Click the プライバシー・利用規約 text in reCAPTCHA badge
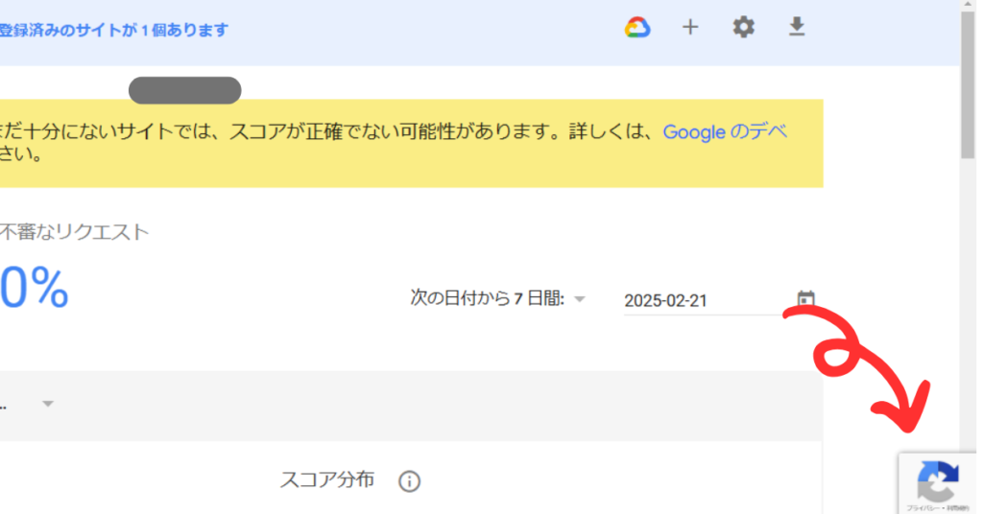 tap(937, 507)
